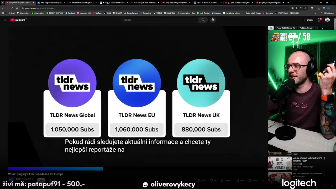
Task: Open more video actions ellipsis
Action: (263, 181)
